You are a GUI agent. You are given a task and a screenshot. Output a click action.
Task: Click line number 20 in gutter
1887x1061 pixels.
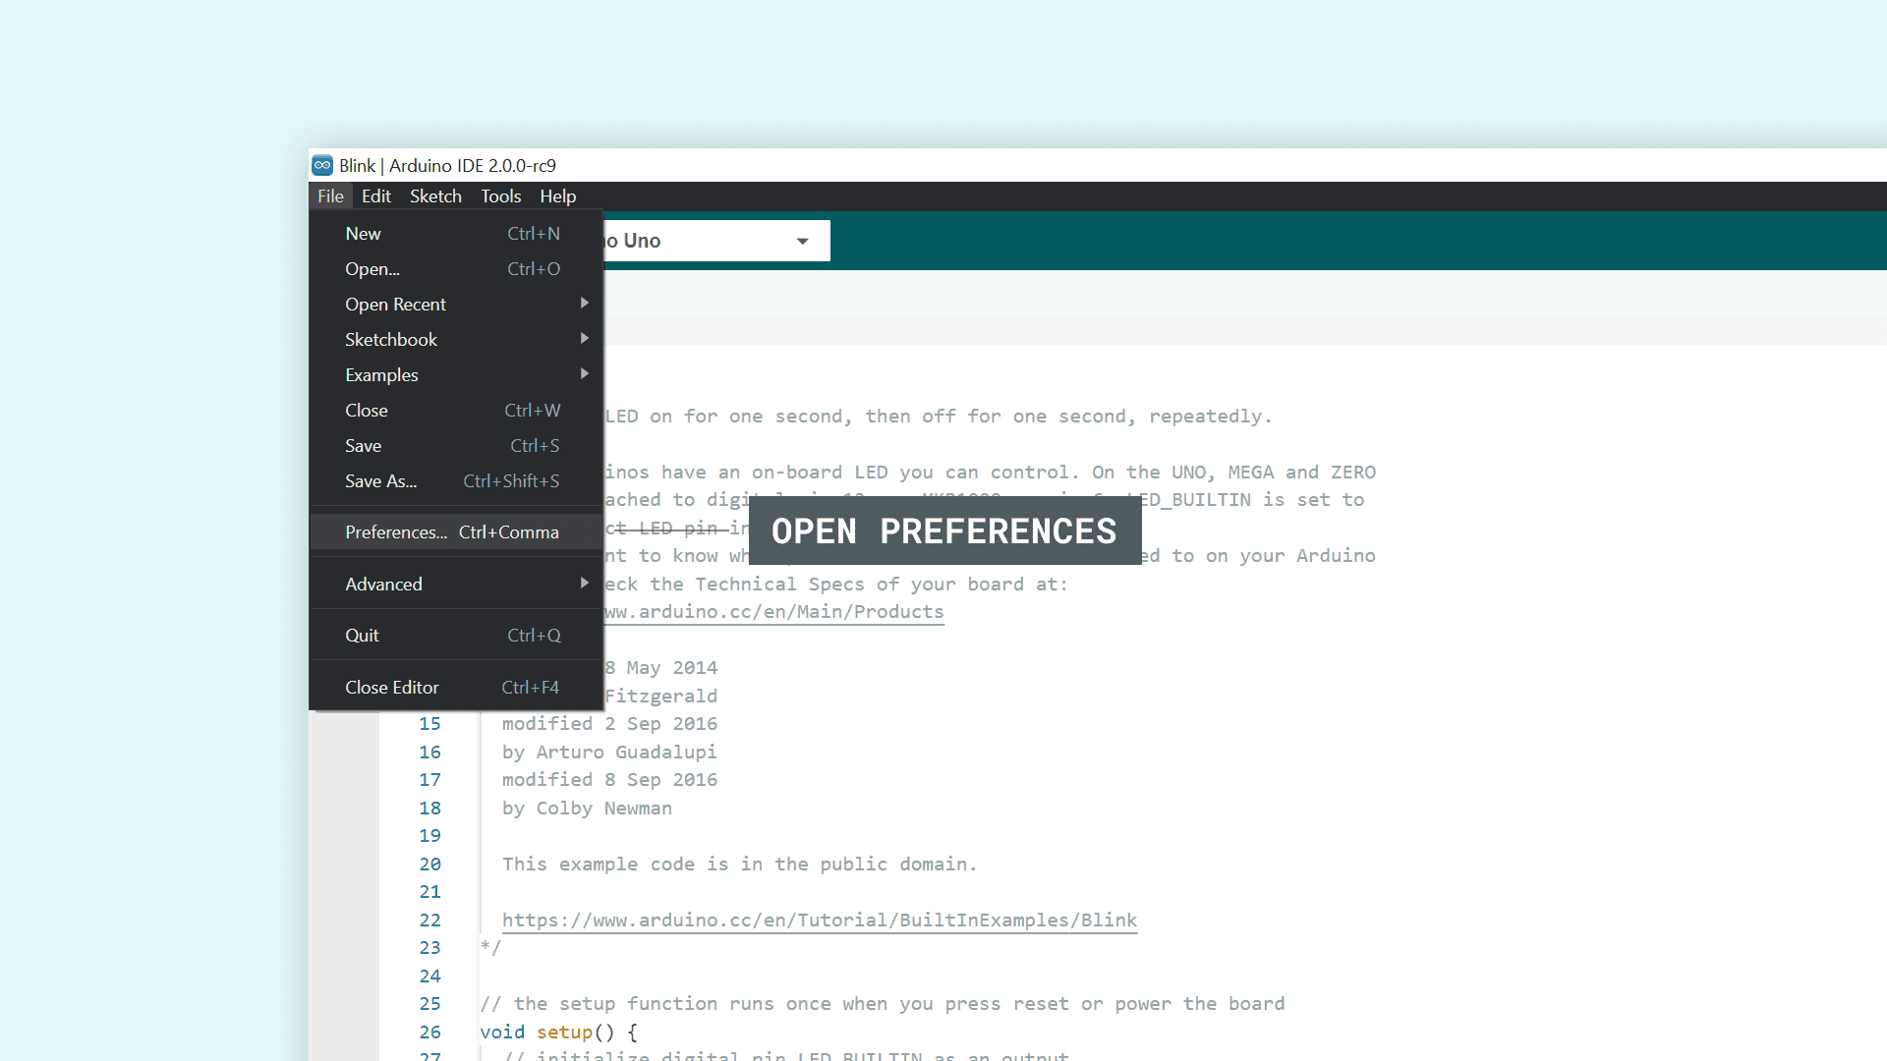pos(429,865)
